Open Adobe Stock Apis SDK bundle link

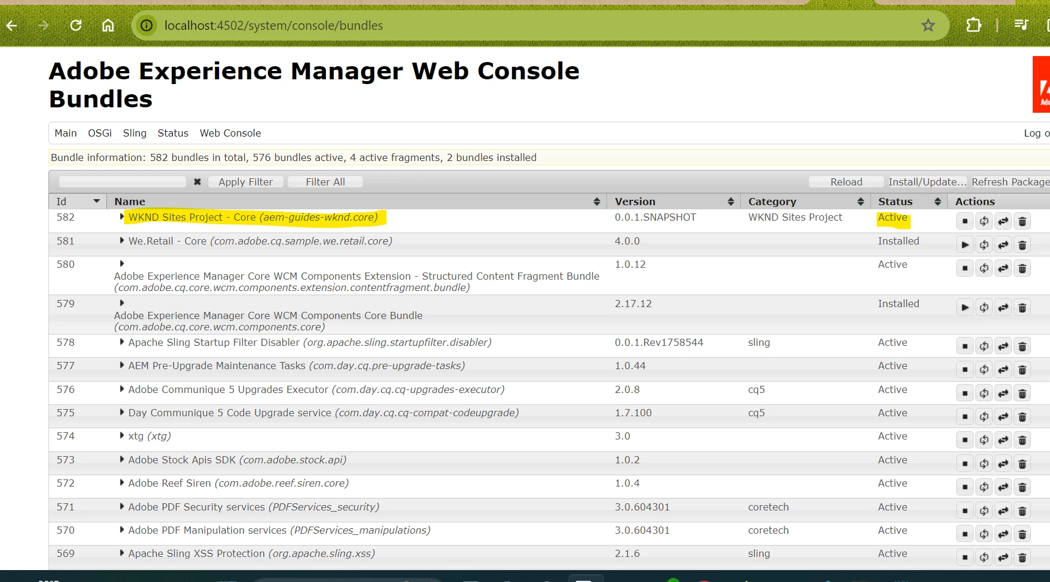(237, 460)
